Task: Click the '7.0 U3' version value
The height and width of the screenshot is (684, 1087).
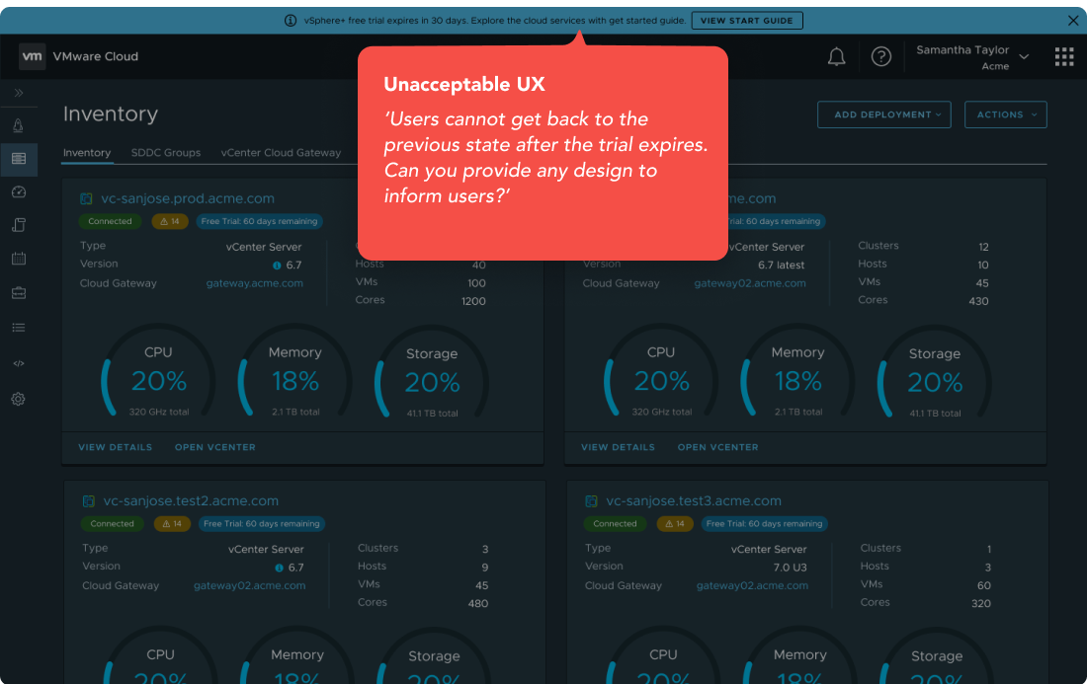Action: coord(790,568)
